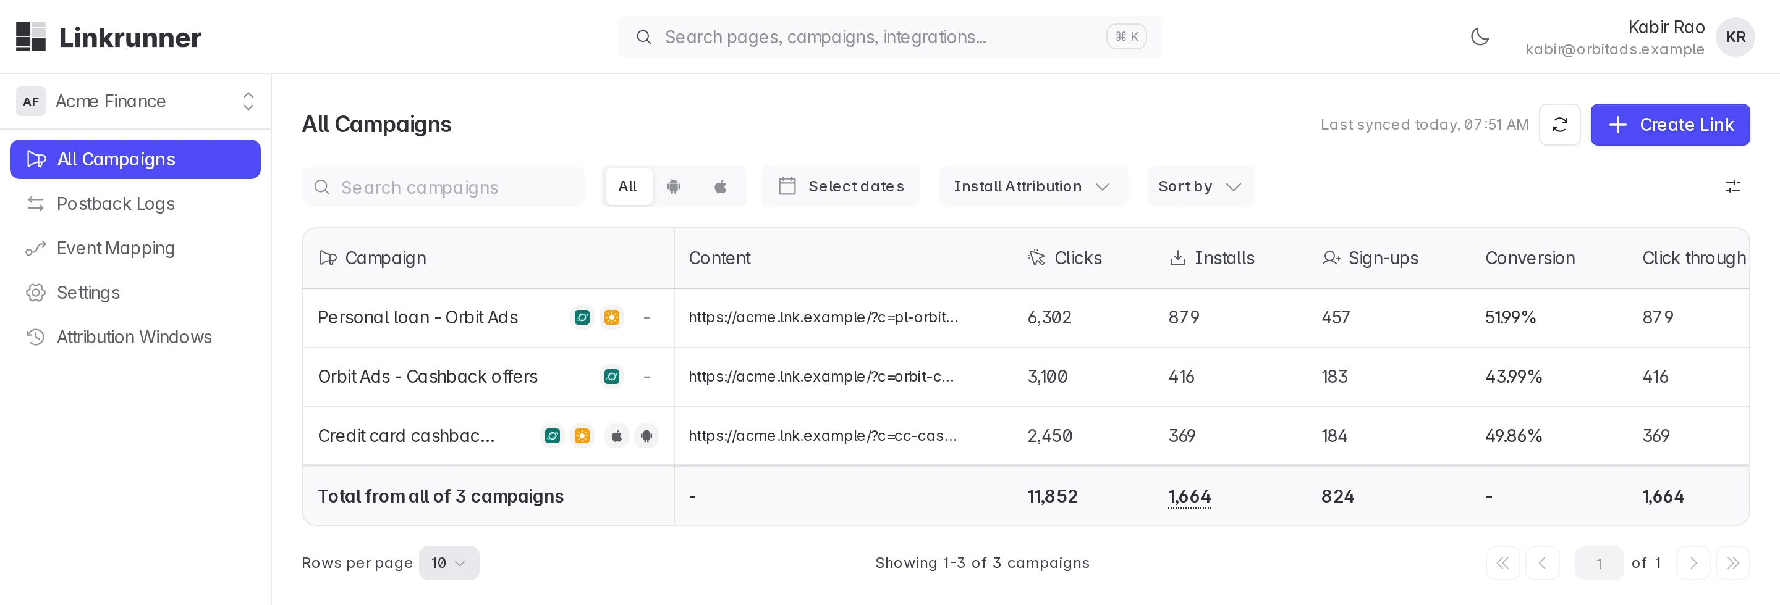The image size is (1780, 605).
Task: Select the All platforms filter
Action: tap(627, 186)
